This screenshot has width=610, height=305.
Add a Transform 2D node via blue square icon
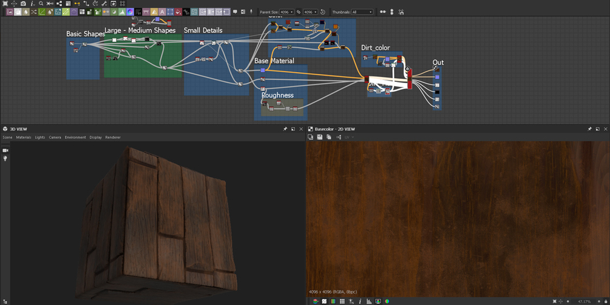(170, 12)
